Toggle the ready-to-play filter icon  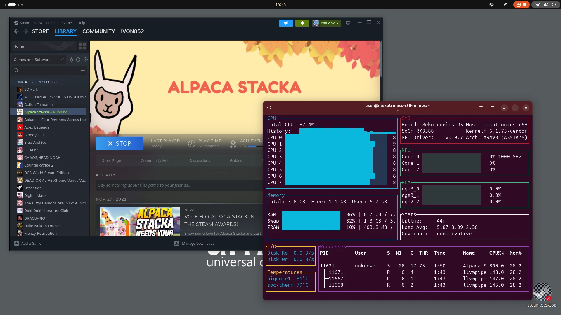[85, 60]
